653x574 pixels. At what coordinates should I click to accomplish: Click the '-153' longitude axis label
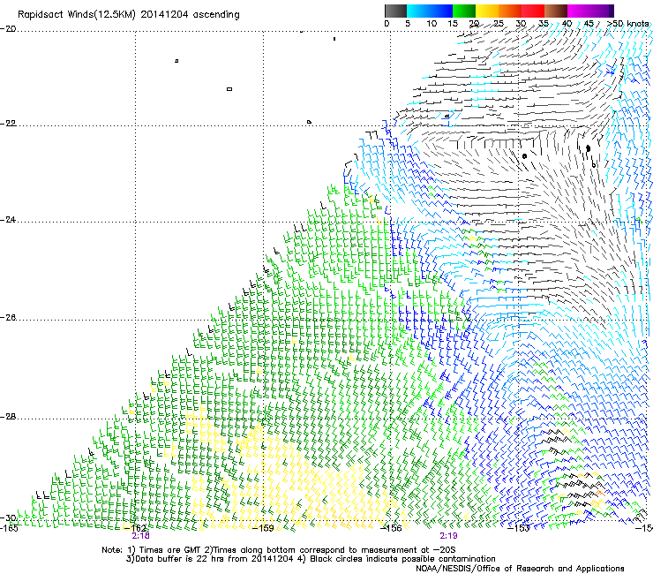click(x=519, y=528)
